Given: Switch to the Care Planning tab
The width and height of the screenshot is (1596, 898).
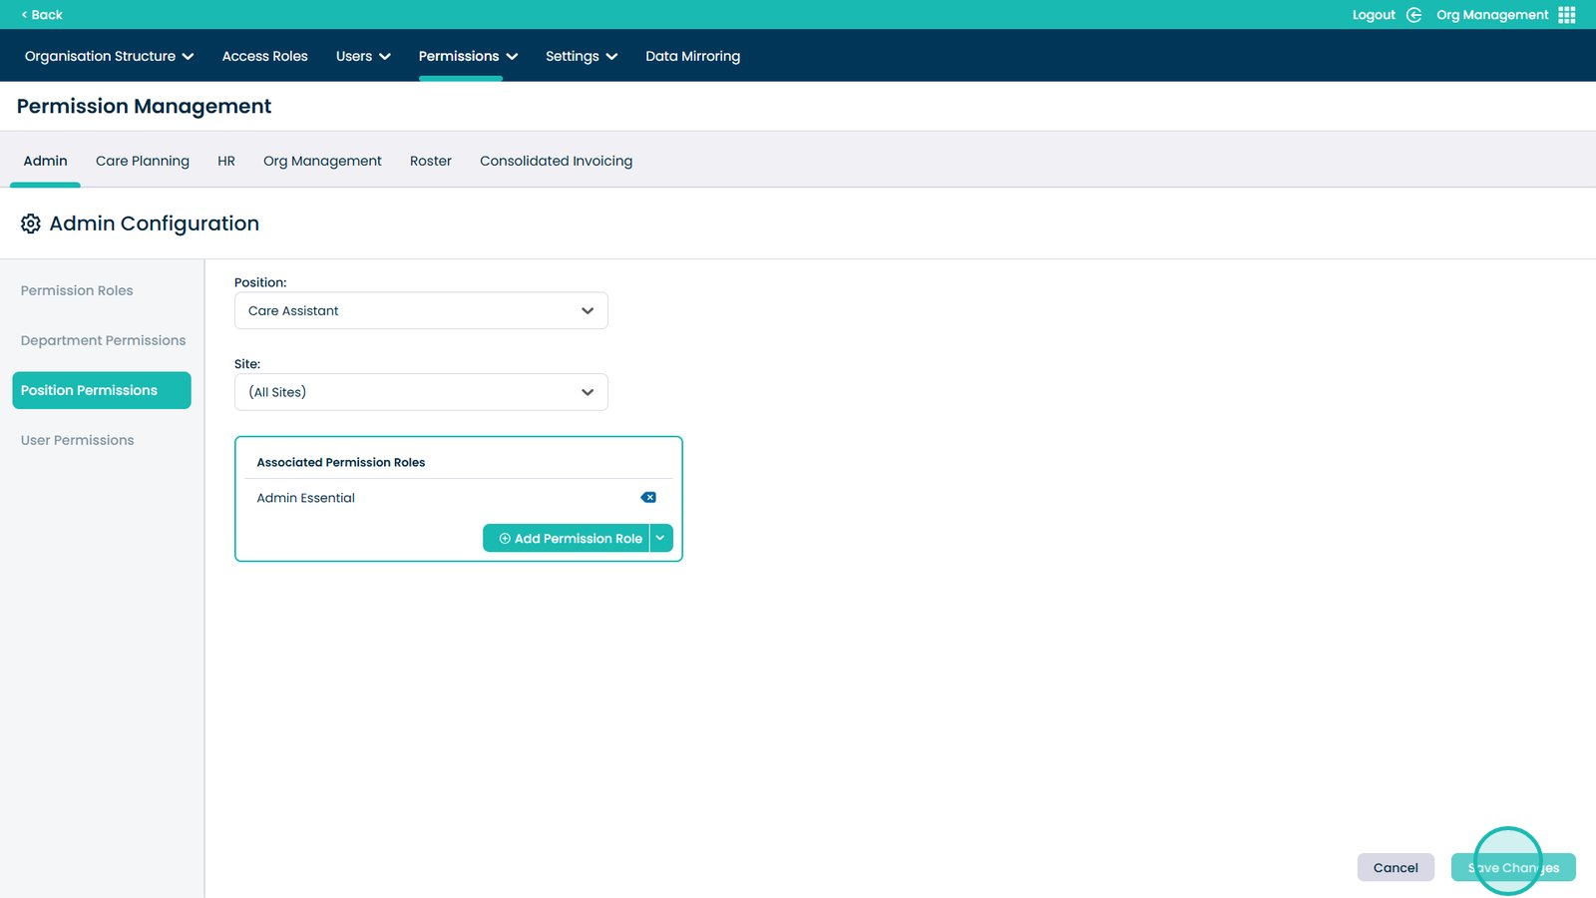Looking at the screenshot, I should (142, 161).
